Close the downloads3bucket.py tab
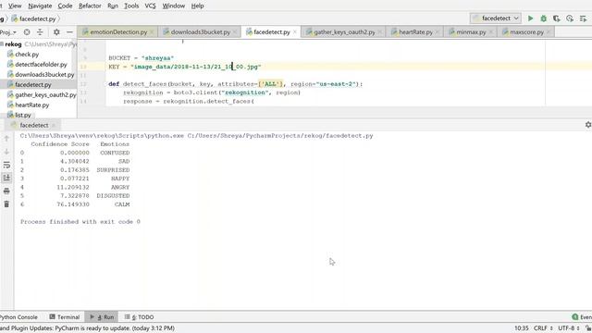The image size is (592, 333). [235, 32]
